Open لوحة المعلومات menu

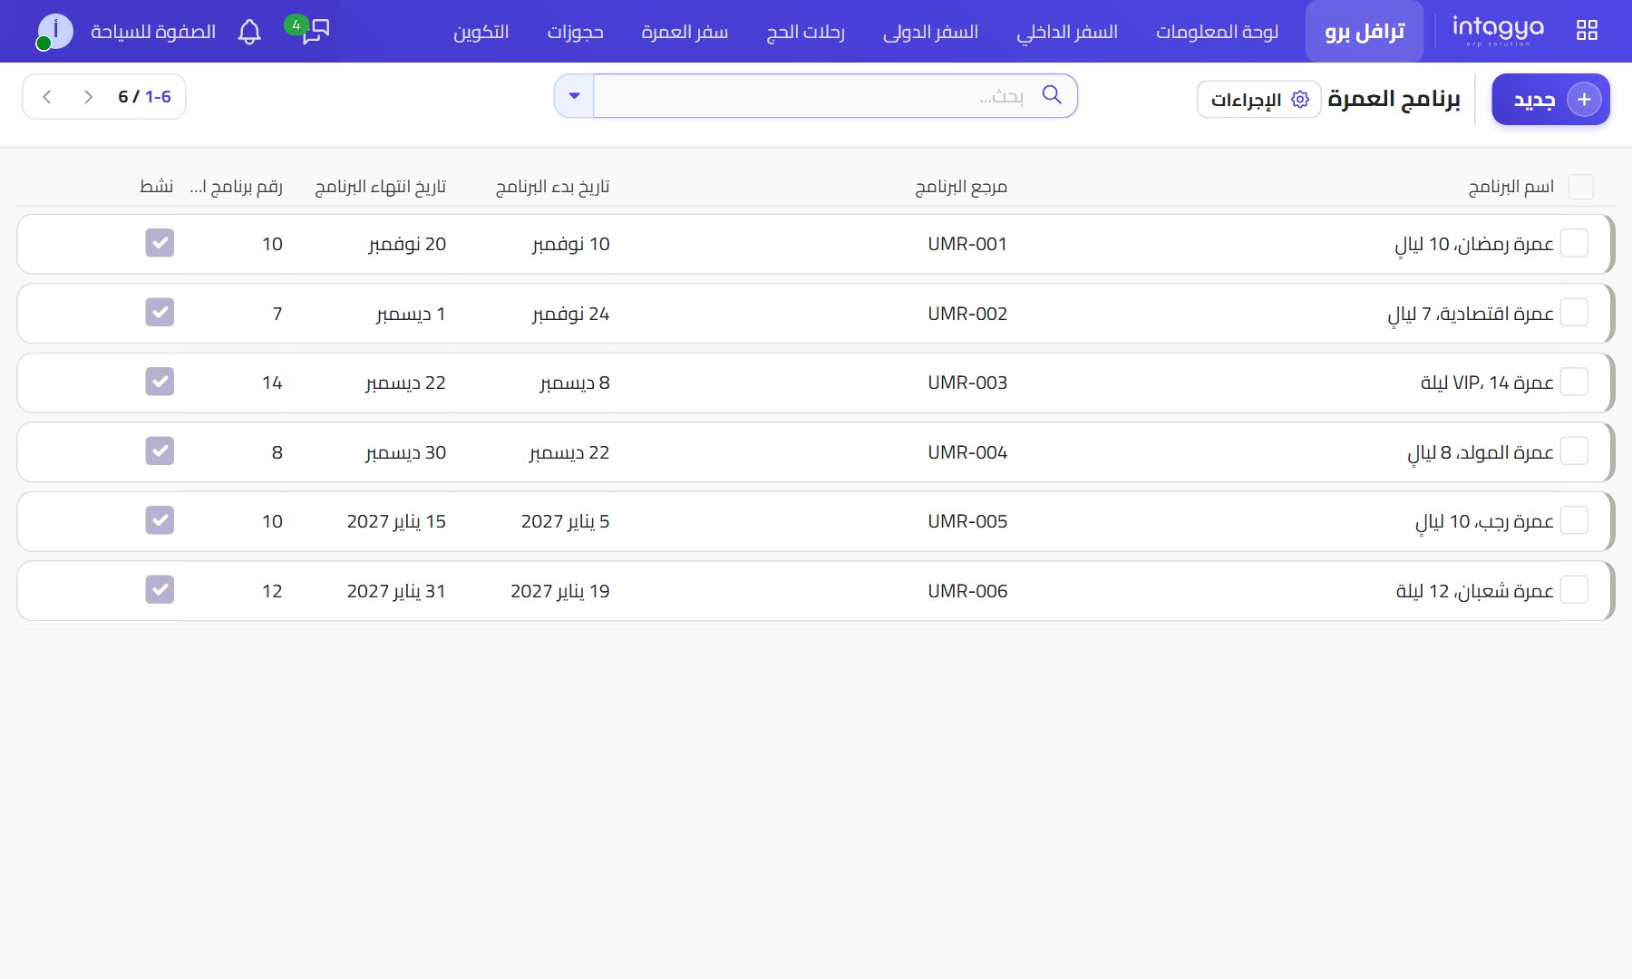[x=1217, y=32]
